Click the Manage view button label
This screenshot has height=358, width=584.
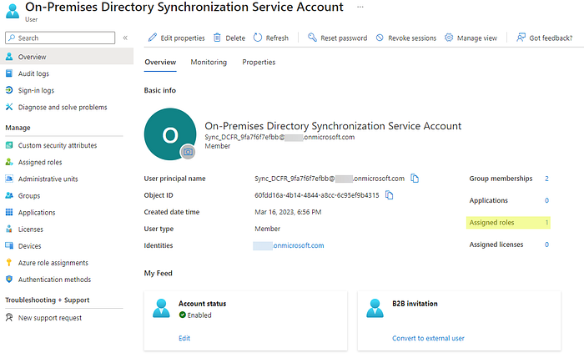pyautogui.click(x=476, y=38)
